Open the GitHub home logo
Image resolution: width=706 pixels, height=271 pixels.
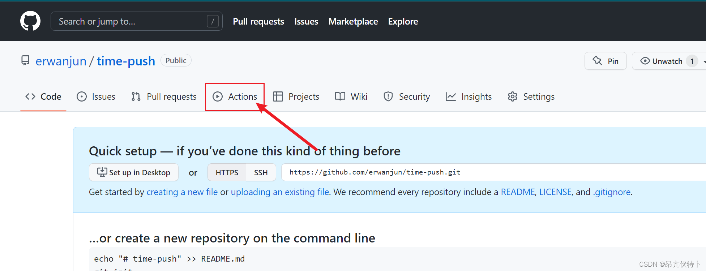coord(30,21)
